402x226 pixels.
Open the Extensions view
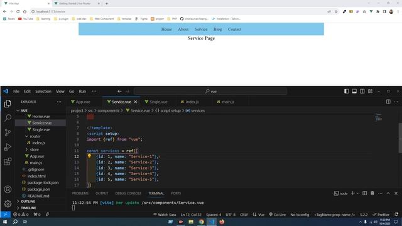[8, 161]
